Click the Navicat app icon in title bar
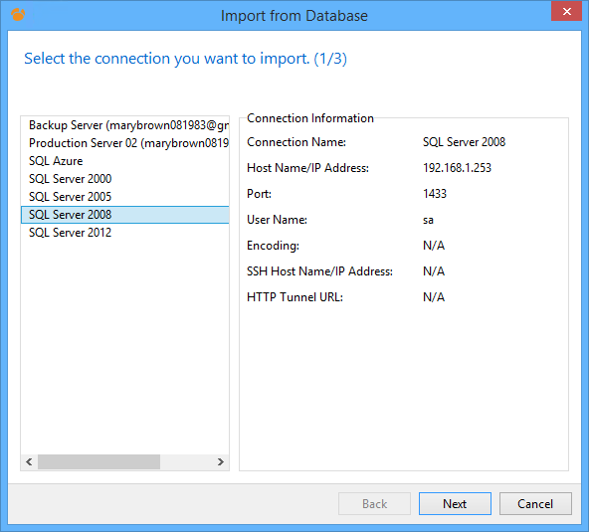 pos(18,15)
